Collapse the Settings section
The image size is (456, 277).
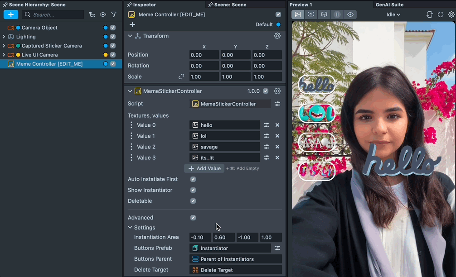[x=130, y=228]
